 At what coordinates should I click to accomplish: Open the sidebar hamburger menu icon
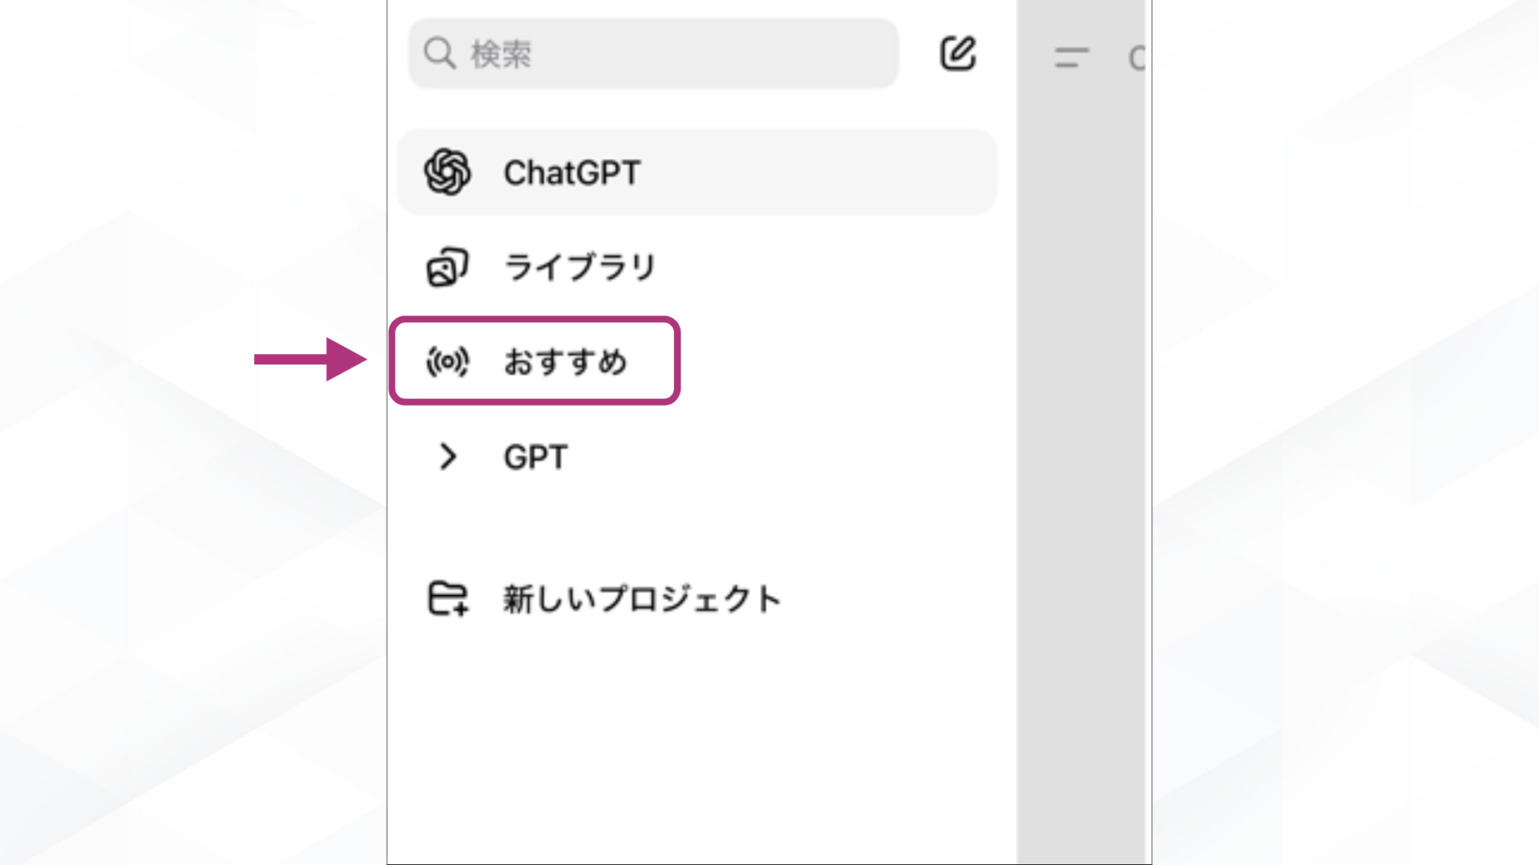coord(1071,58)
